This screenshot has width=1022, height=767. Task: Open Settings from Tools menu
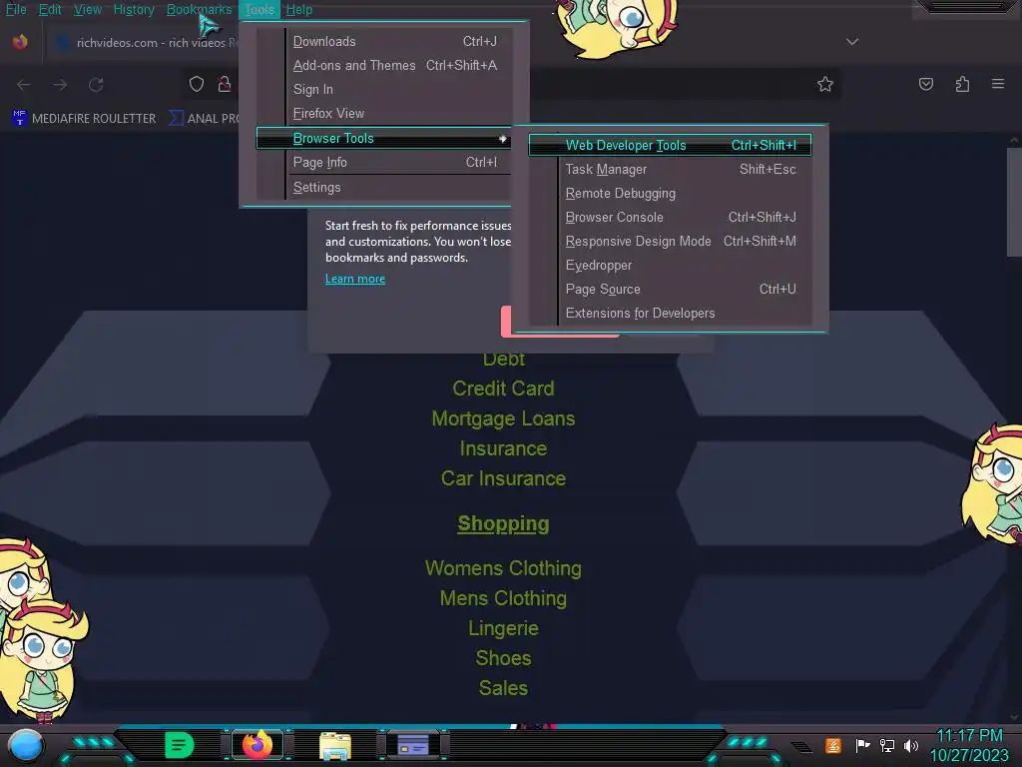pyautogui.click(x=394, y=187)
